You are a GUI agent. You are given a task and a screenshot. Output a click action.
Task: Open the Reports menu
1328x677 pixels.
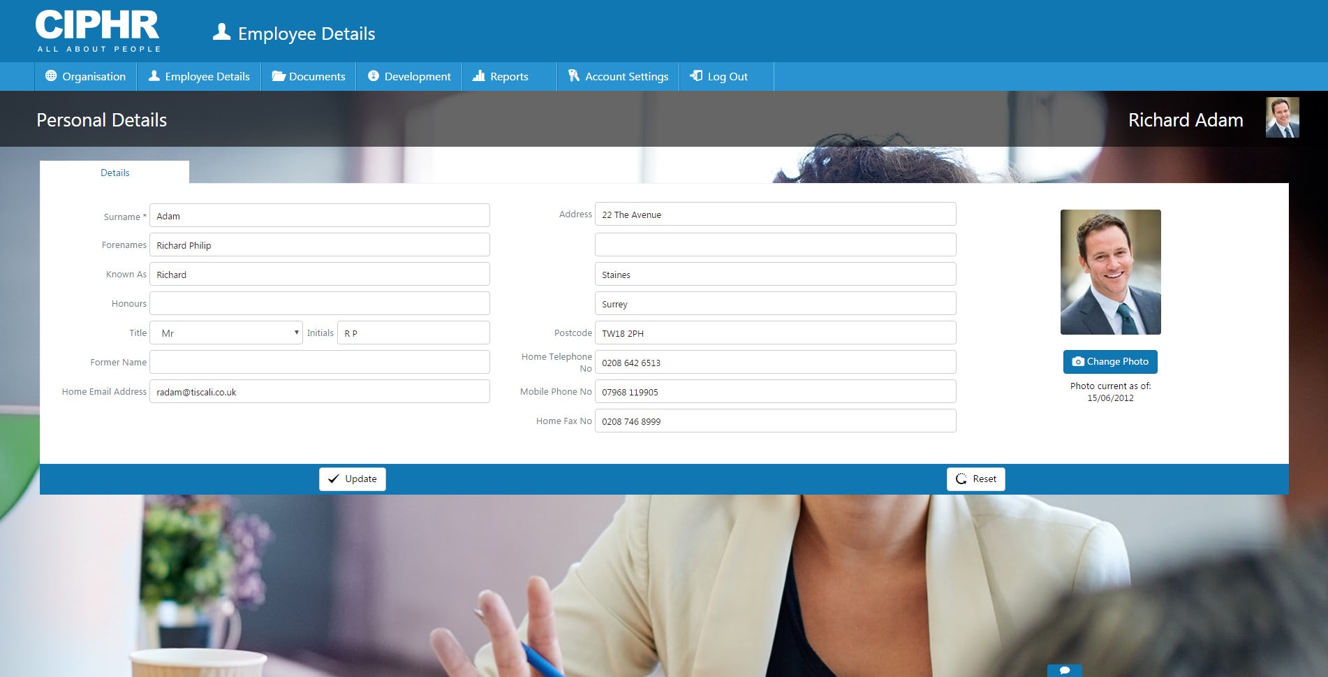click(x=508, y=76)
